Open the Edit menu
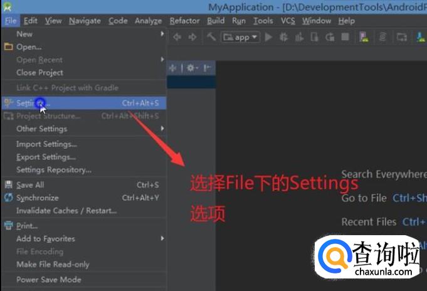 coord(31,21)
